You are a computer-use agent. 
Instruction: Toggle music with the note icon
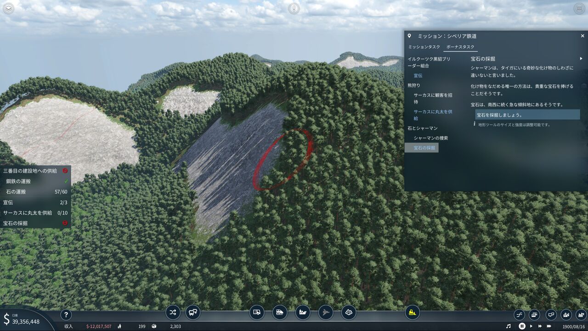508,326
